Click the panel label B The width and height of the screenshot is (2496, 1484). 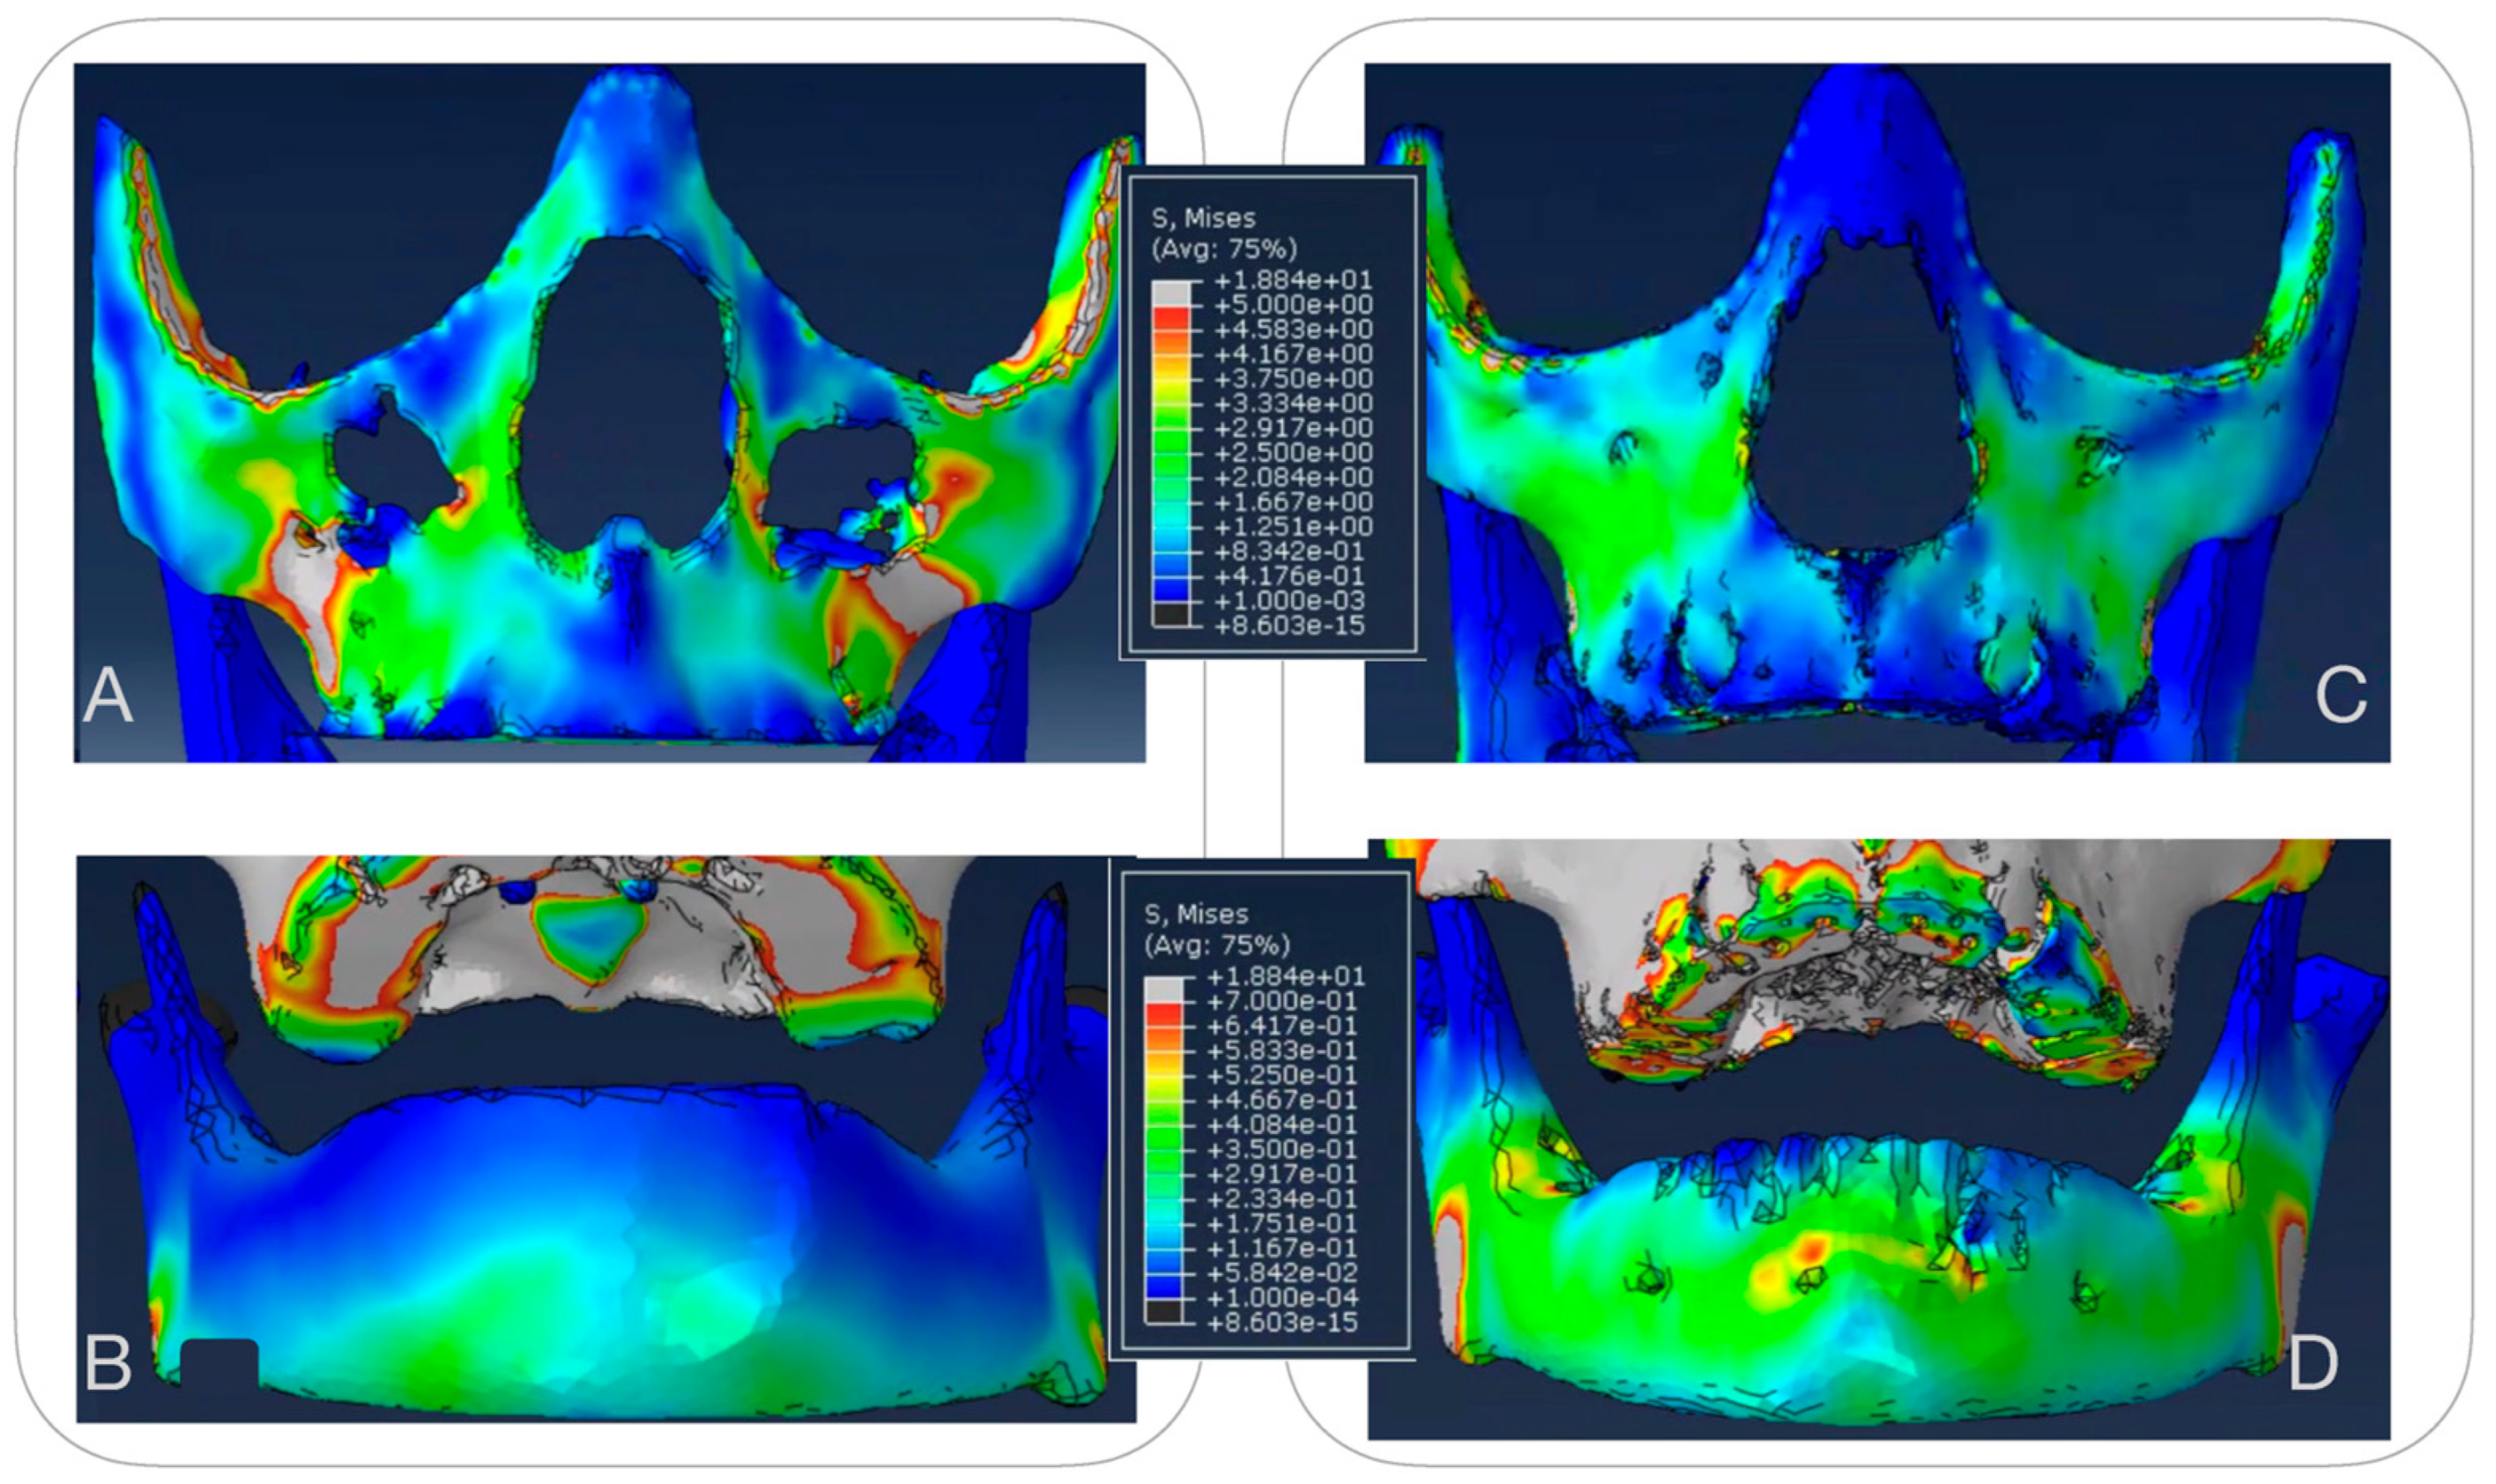click(x=108, y=1363)
